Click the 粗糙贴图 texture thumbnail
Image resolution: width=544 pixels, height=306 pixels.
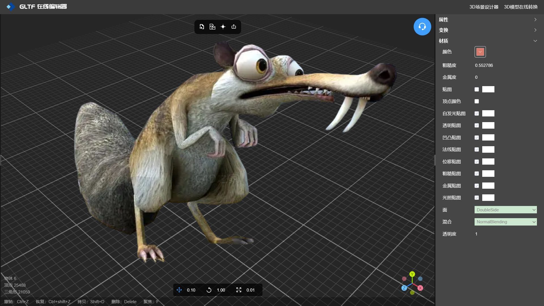click(x=488, y=173)
